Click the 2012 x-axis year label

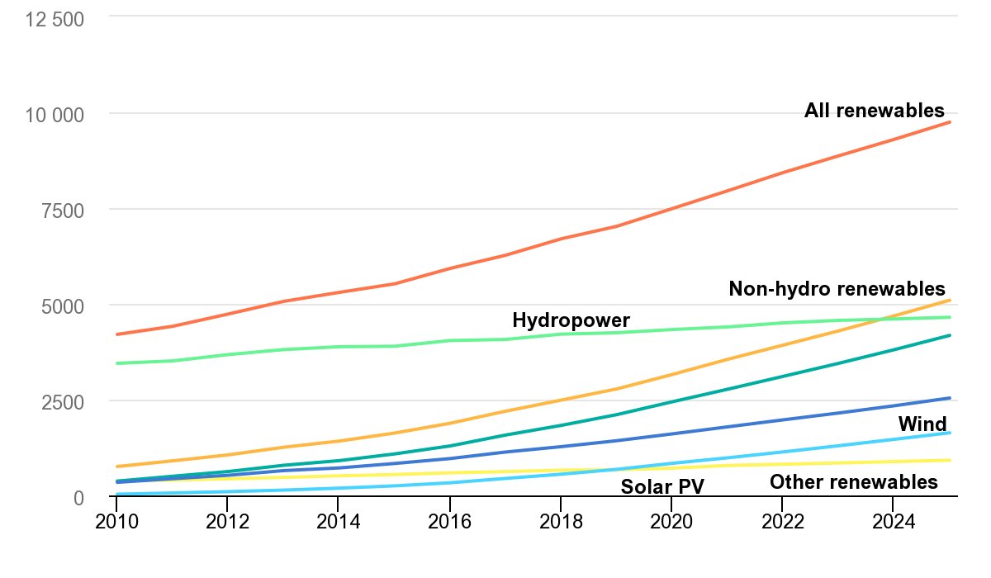(227, 521)
